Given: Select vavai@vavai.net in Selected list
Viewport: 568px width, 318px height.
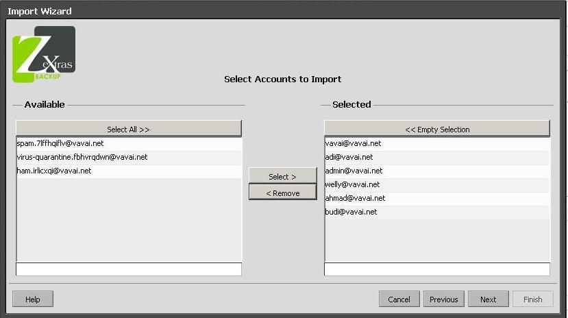Looking at the screenshot, I should [x=437, y=143].
